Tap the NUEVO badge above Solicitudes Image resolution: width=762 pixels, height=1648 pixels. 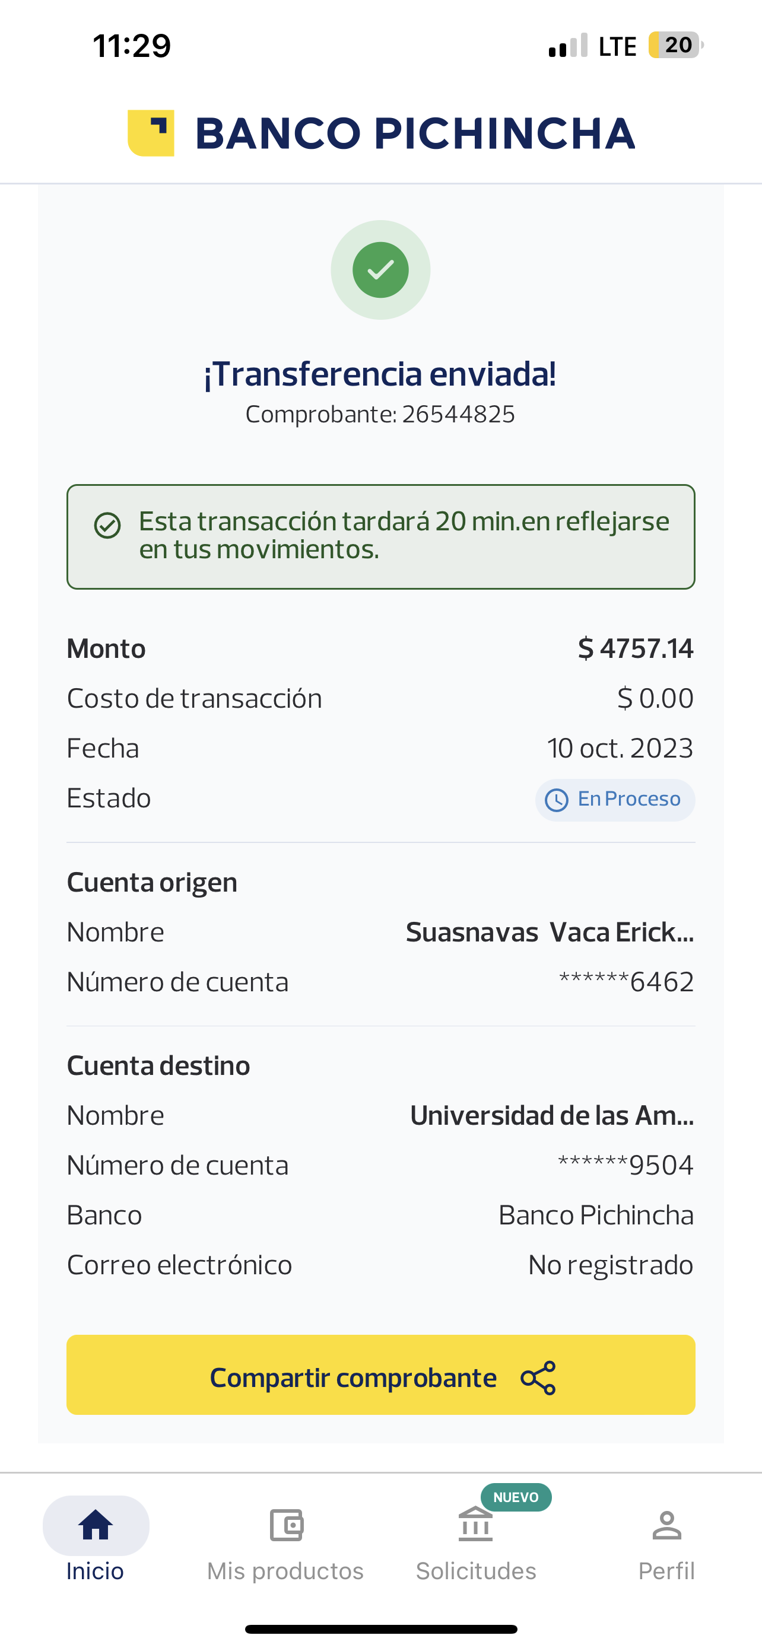coord(516,1497)
